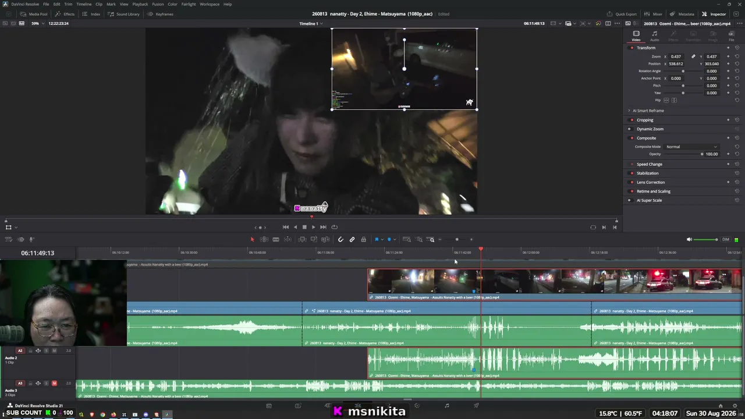
Task: Toggle loop playback
Action: pos(334,227)
